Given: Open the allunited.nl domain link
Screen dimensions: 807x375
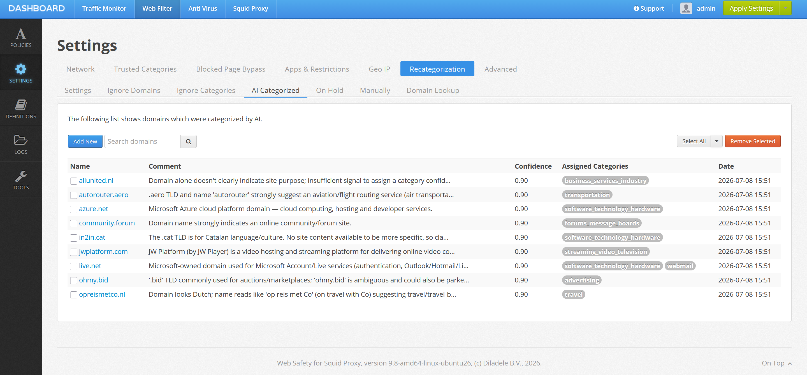Looking at the screenshot, I should click(96, 180).
